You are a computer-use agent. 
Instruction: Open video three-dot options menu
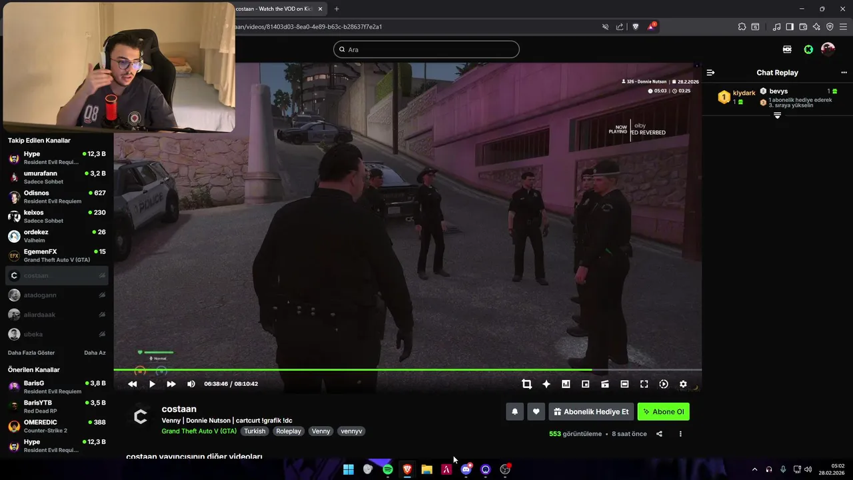680,434
